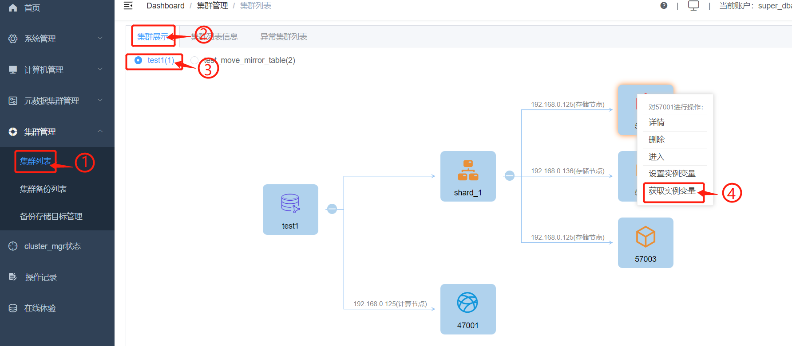Screen dimensions: 792x346
Task: Click the monitor screen icon in header
Action: [693, 6]
